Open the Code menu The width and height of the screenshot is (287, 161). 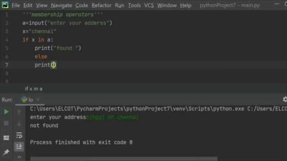pos(82,5)
